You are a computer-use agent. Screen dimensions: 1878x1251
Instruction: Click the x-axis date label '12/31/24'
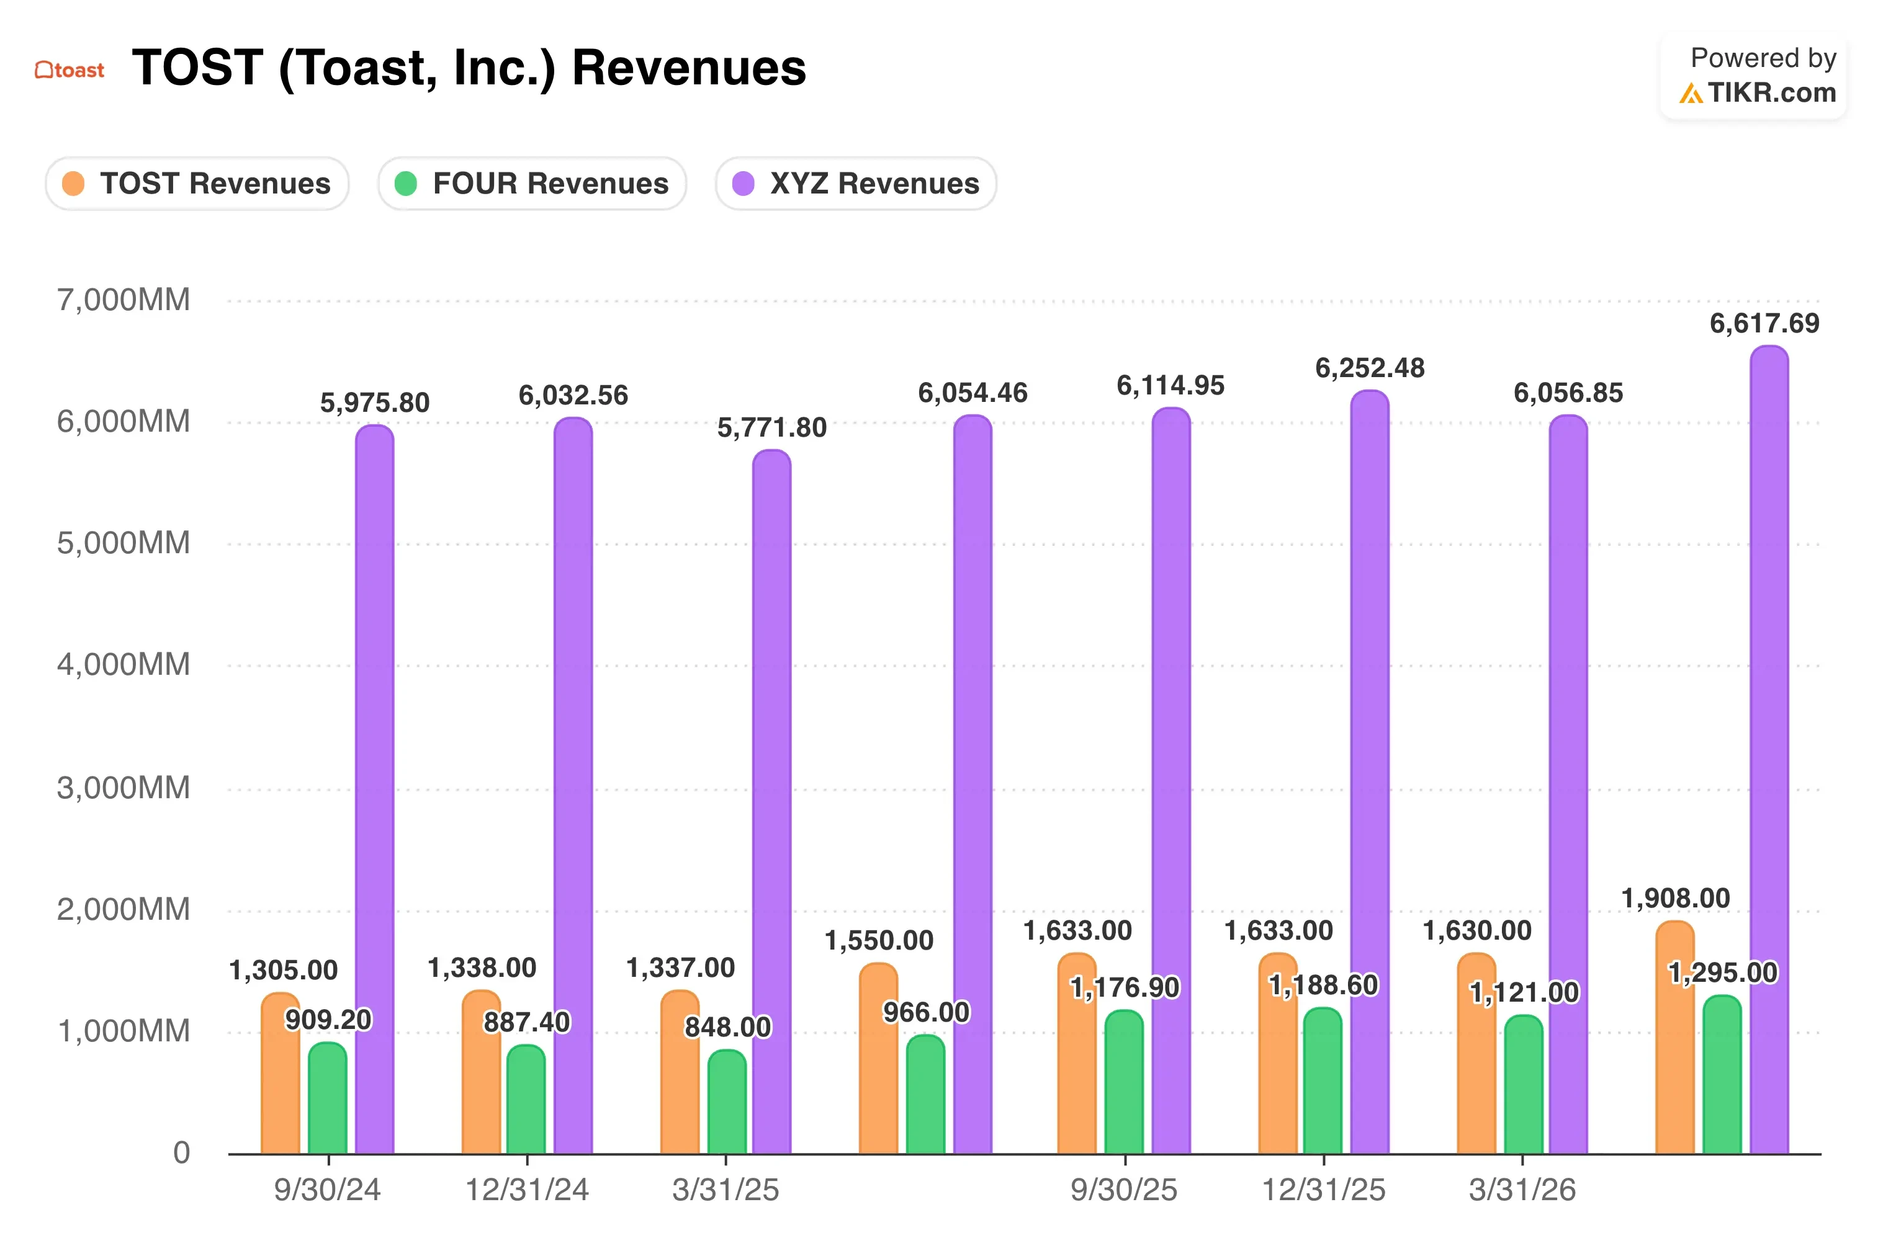pyautogui.click(x=527, y=1190)
